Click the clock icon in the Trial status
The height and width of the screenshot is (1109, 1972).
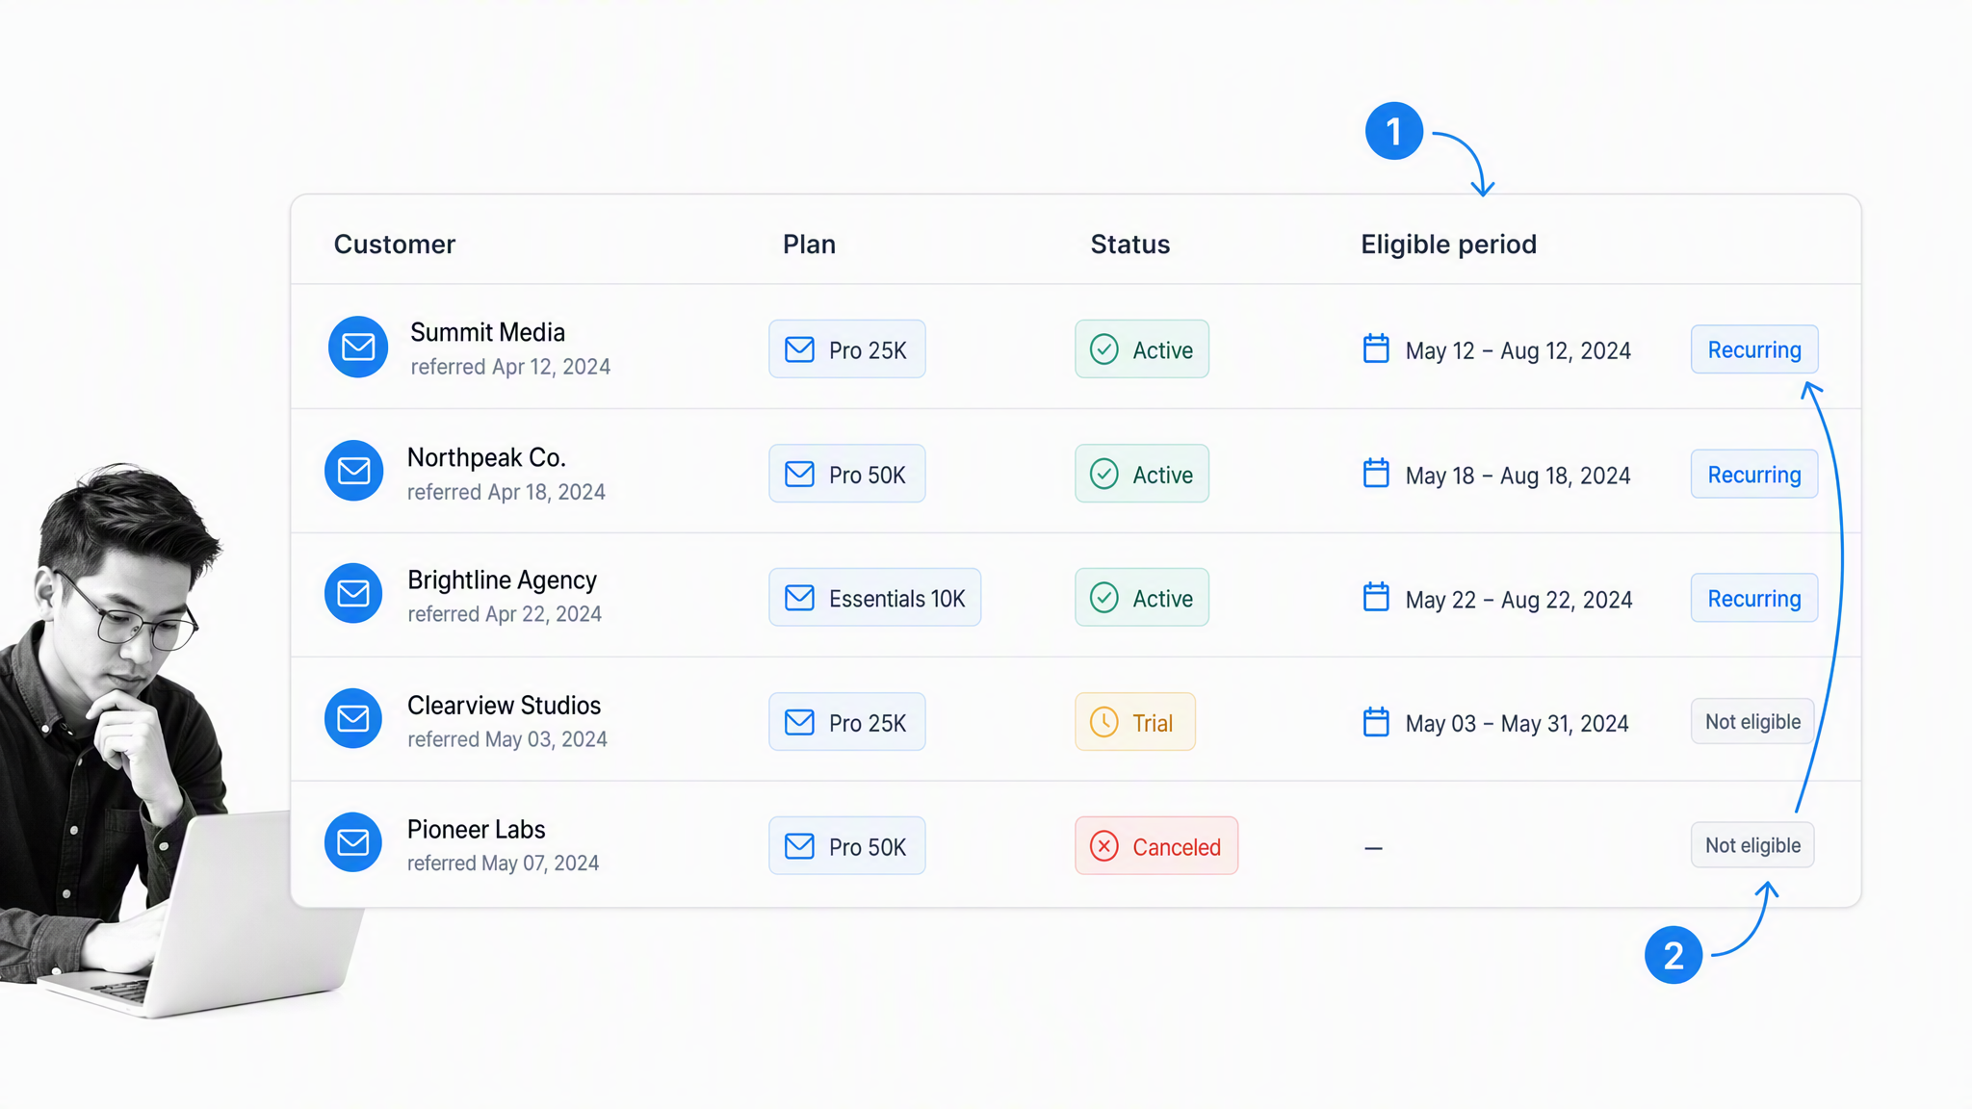pos(1104,721)
